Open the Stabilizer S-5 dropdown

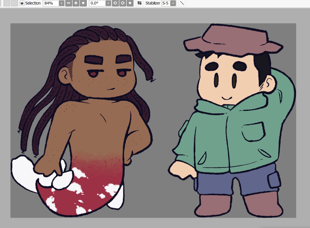pos(173,3)
